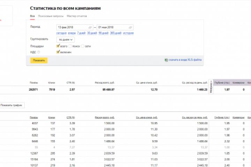Sort by underlined "Конверсии" column header
Screen dimensions: 251x167
238,118
